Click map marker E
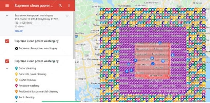This screenshot has width=210, height=103. tap(136, 60)
